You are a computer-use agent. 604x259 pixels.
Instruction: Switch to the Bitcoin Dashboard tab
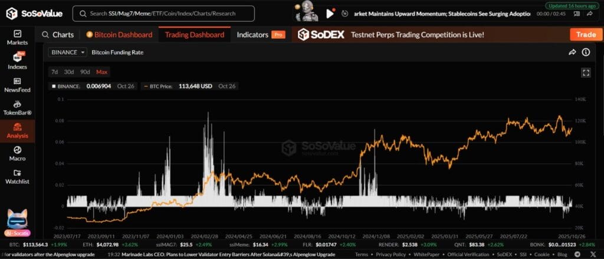119,35
